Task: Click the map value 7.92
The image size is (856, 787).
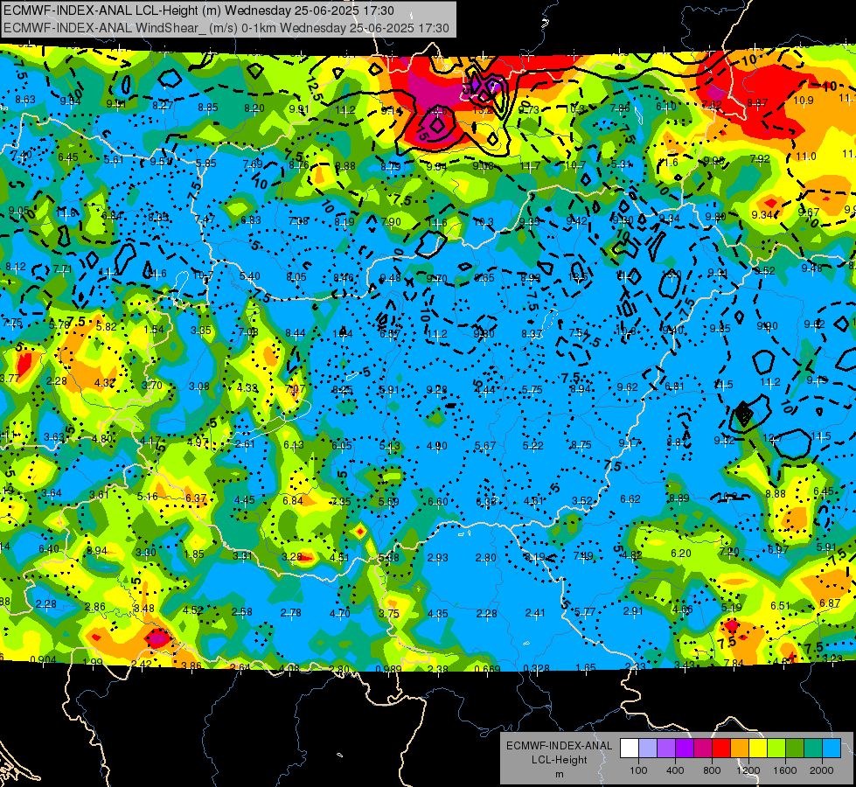Action: tap(760, 159)
